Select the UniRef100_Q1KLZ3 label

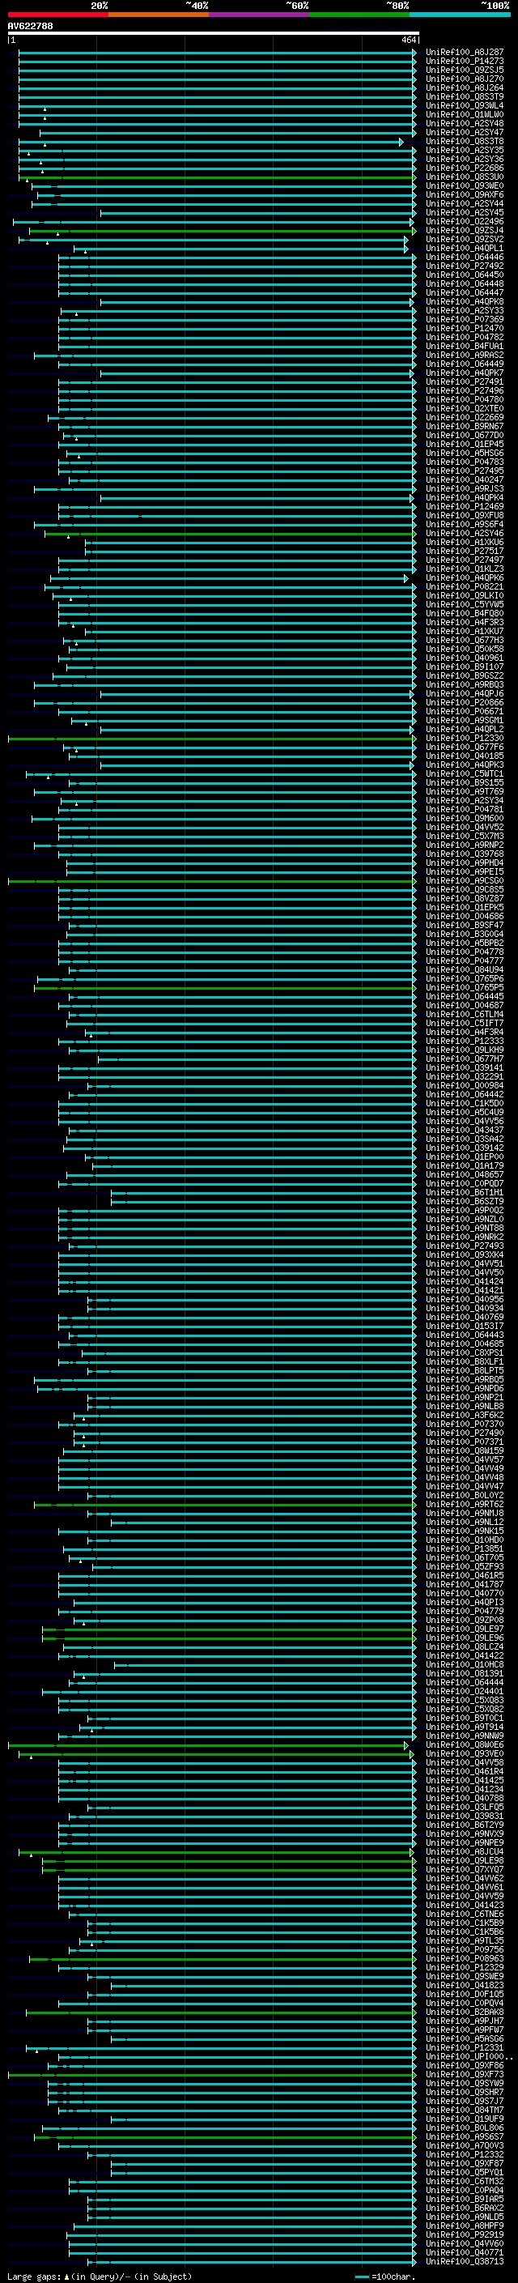[465, 569]
